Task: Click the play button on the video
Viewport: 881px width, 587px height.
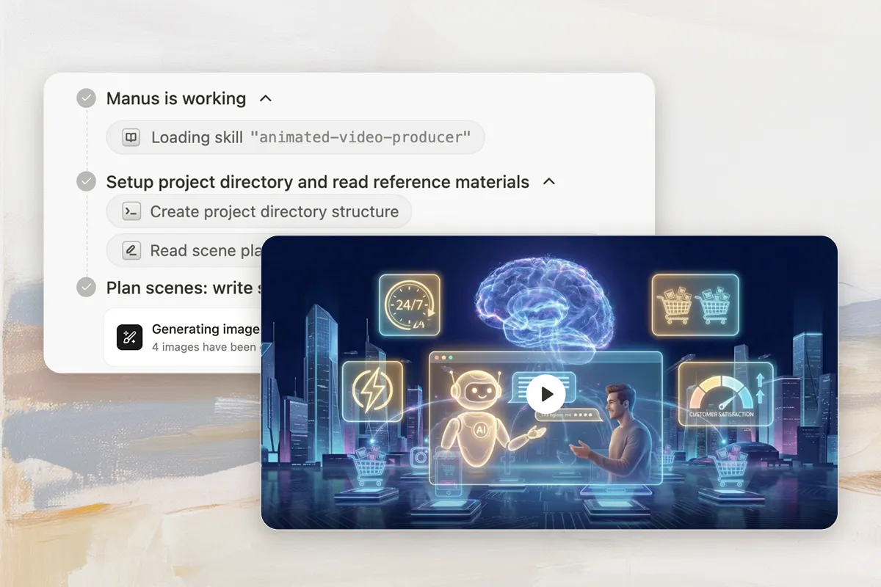Action: click(x=545, y=394)
